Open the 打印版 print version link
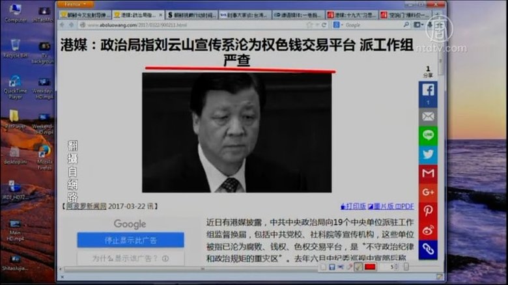This screenshot has width=508, height=285. (355, 206)
